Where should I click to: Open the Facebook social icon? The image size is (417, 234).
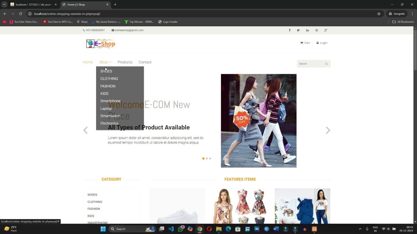tap(290, 30)
